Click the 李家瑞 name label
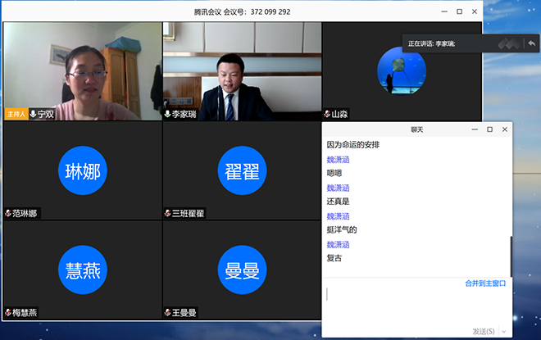Screen dimensions: 541x340 click(x=184, y=114)
